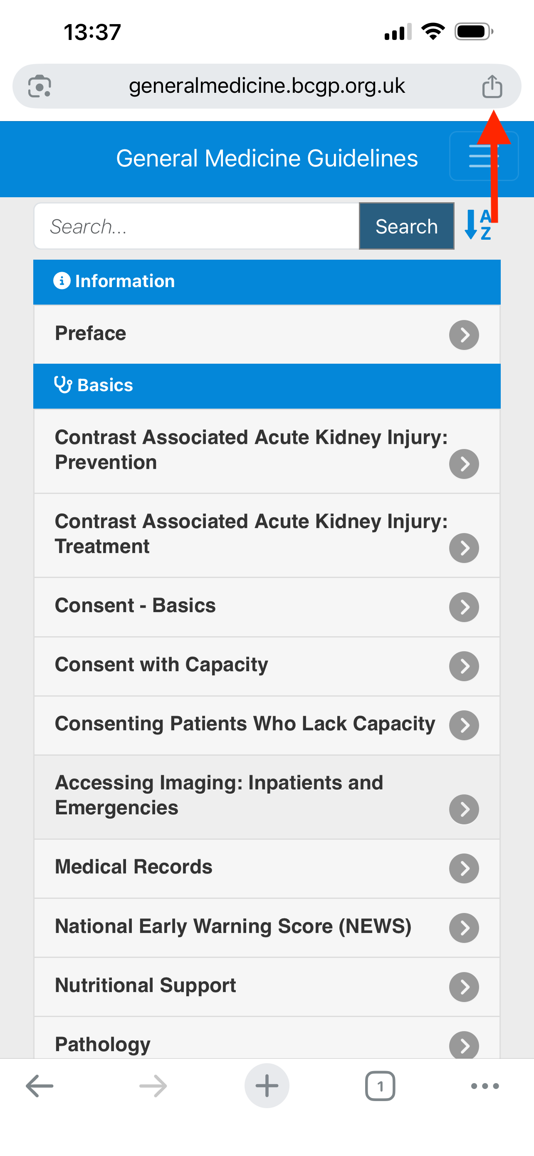Open Google Lens camera search icon
Screen dimensions: 534x1156
[40, 86]
